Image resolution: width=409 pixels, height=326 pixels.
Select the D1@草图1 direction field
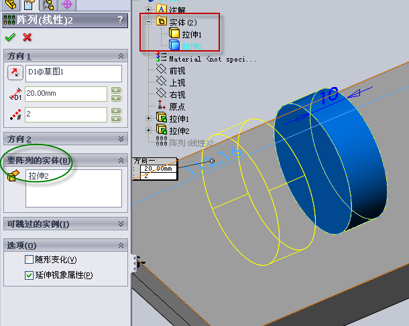[74, 74]
